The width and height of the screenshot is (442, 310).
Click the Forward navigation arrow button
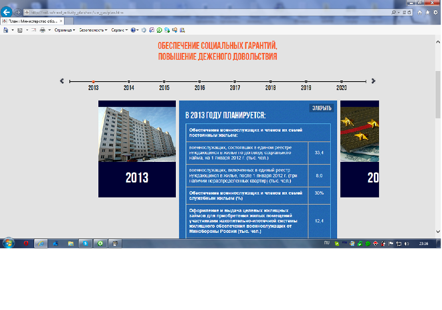[x=18, y=12]
